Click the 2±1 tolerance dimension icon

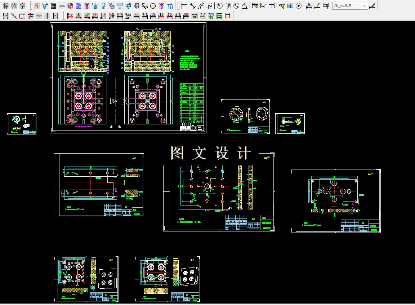click(x=178, y=16)
